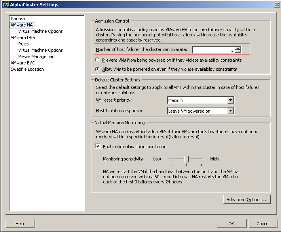Viewport: 281px width, 232px height.
Task: Select Allow VMs to be powered on option
Action: click(98, 69)
